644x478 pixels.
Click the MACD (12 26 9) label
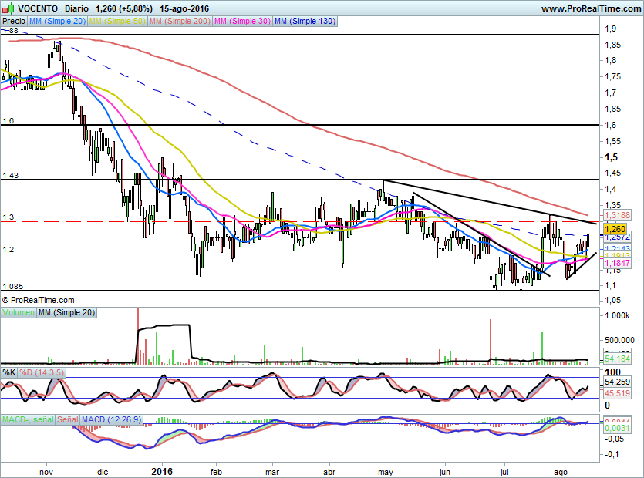click(x=111, y=419)
